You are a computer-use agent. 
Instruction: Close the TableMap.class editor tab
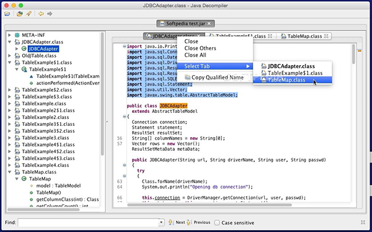326,36
